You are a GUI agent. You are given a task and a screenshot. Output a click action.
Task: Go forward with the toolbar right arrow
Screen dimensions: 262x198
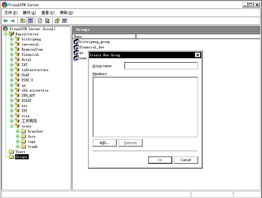13,21
